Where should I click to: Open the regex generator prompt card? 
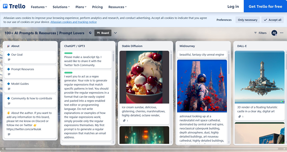click(x=86, y=105)
